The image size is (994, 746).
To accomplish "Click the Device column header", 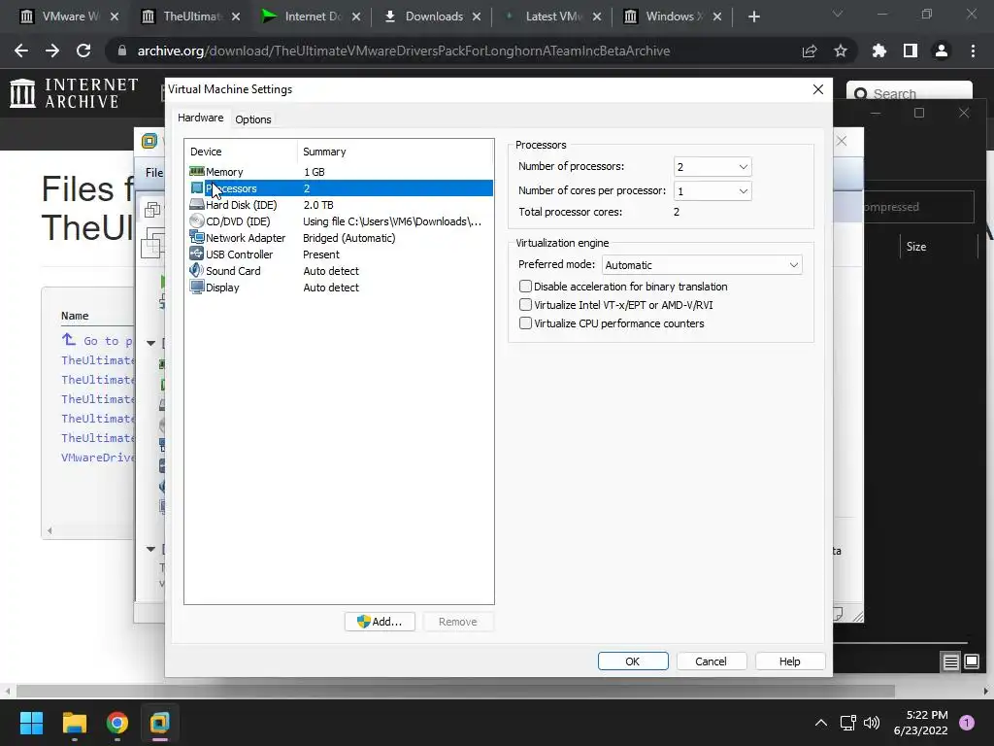I will pos(241,151).
